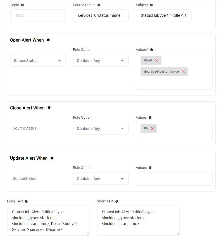The height and width of the screenshot is (239, 221).
Task: Expand Rule Option dropdown under Close Alert When
Action: pos(101,128)
